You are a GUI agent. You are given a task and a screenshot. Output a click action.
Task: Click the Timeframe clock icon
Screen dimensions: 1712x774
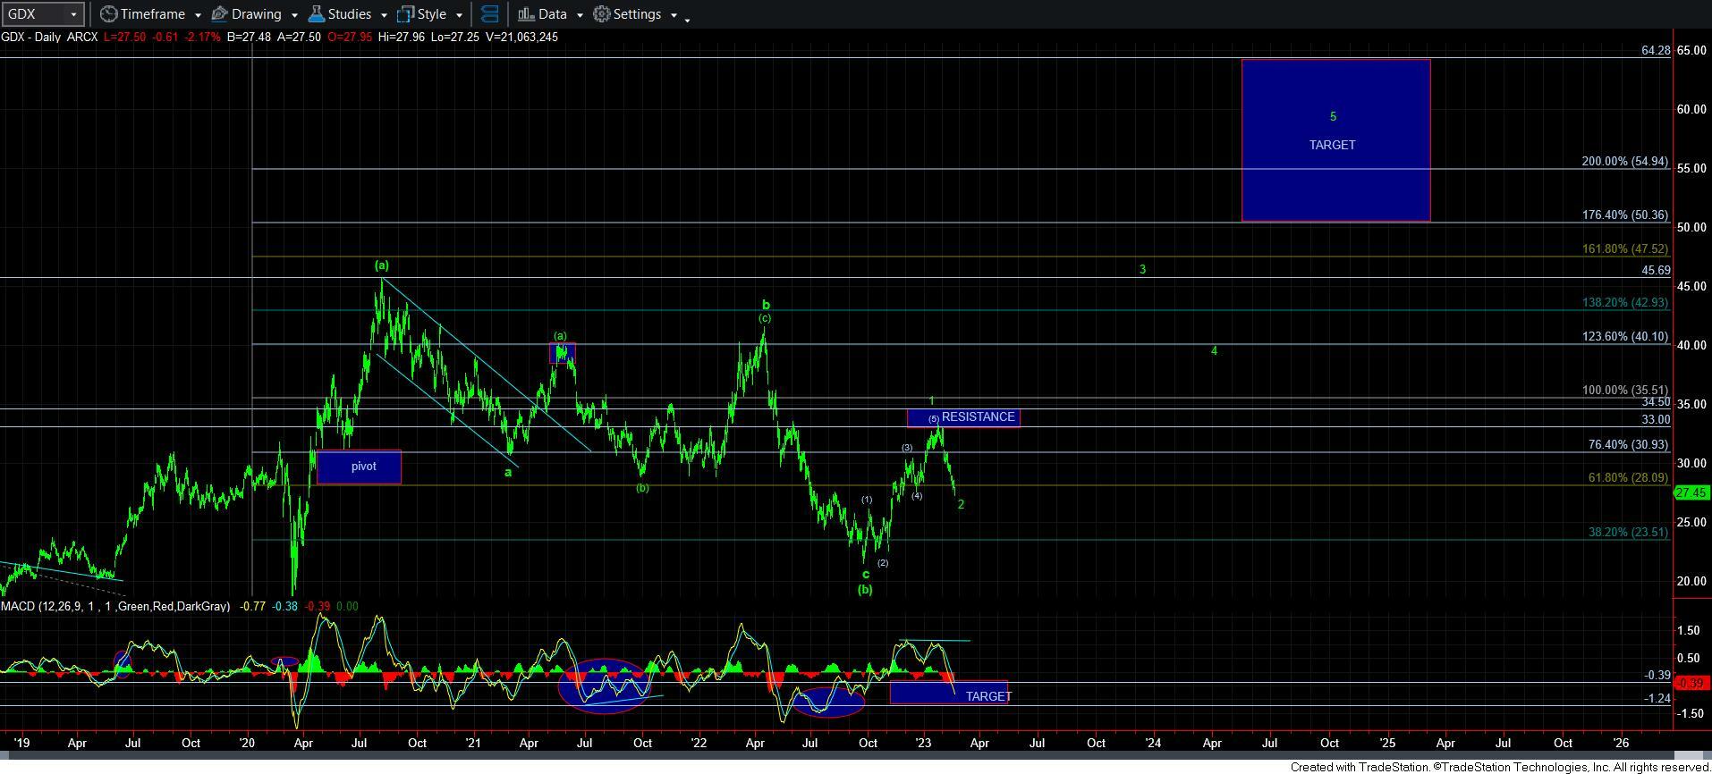click(x=108, y=14)
